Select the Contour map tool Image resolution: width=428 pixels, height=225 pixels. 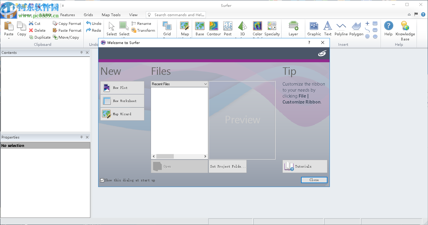214,28
